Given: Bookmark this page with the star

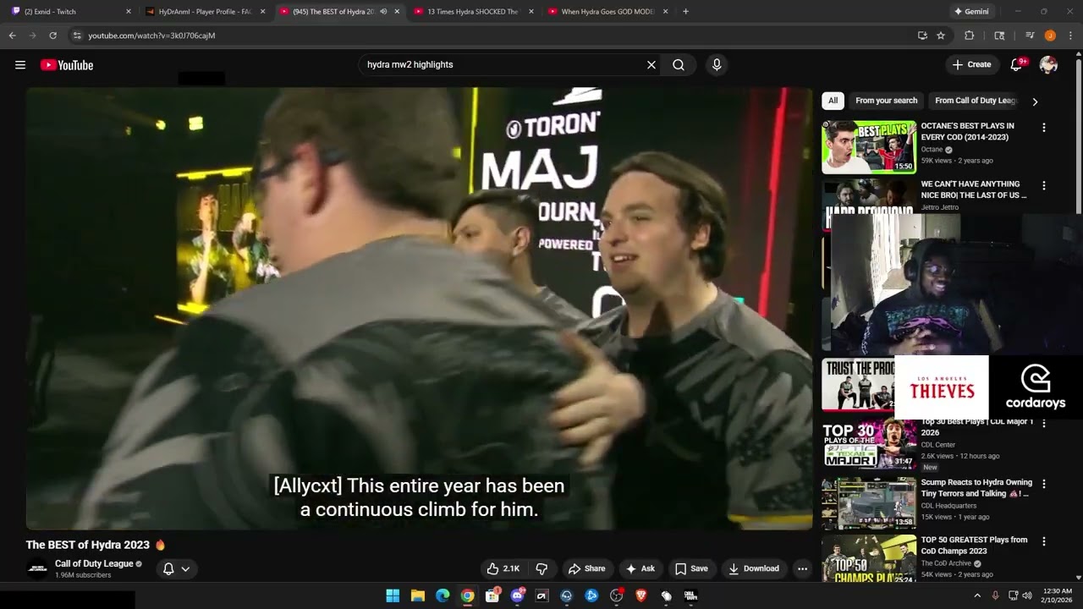Looking at the screenshot, I should pos(941,36).
